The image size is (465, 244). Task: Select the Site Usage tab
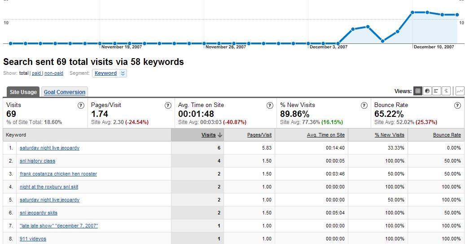pyautogui.click(x=23, y=92)
